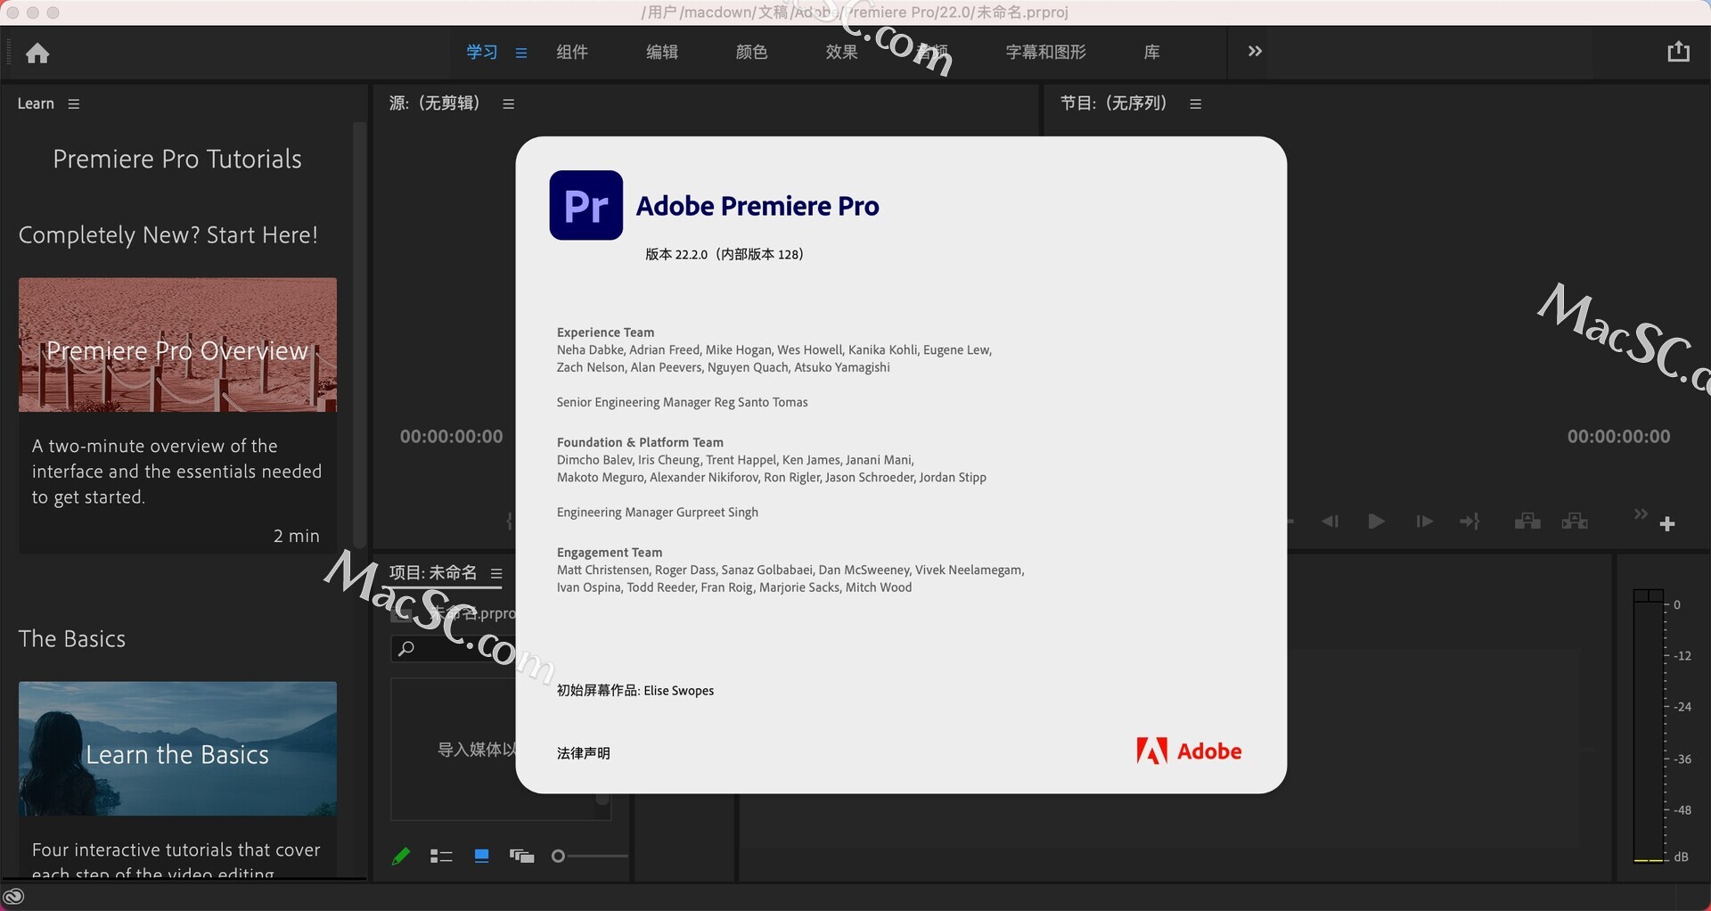Switch to the 颜色 workspace
This screenshot has width=1711, height=911.
751,52
